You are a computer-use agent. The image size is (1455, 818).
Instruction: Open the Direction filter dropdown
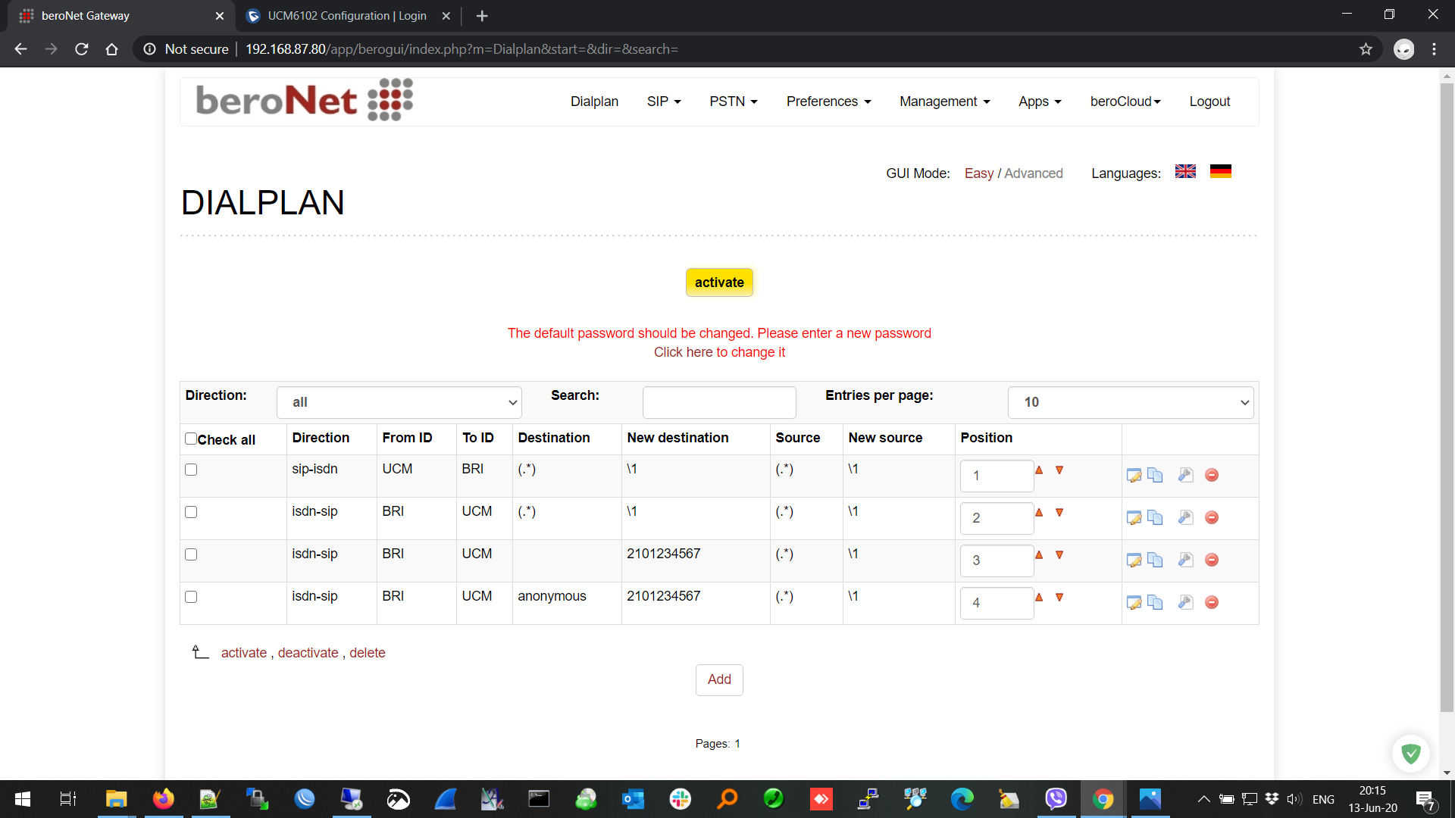[x=399, y=402]
